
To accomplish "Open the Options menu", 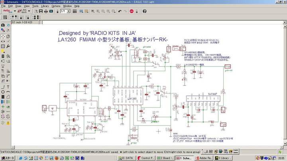I will 56,6.
